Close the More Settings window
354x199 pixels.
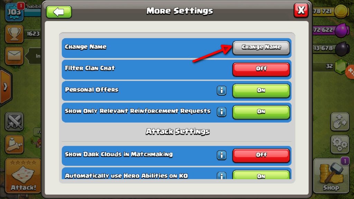[301, 10]
